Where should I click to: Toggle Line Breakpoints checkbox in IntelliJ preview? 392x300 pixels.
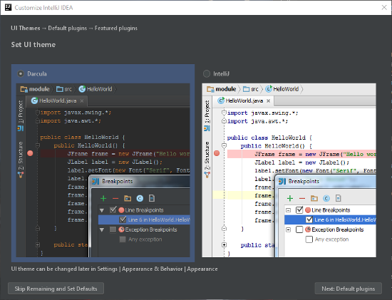pos(299,210)
